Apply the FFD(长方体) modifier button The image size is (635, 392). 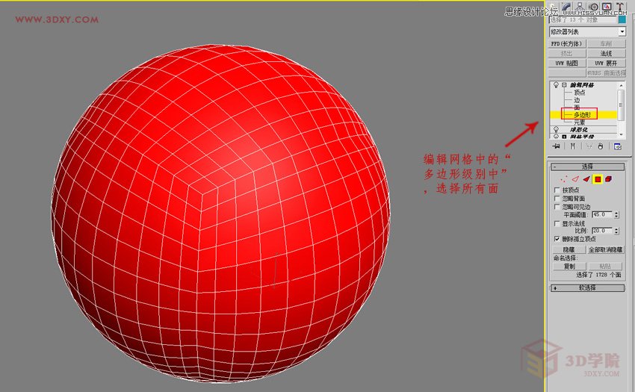(x=567, y=44)
